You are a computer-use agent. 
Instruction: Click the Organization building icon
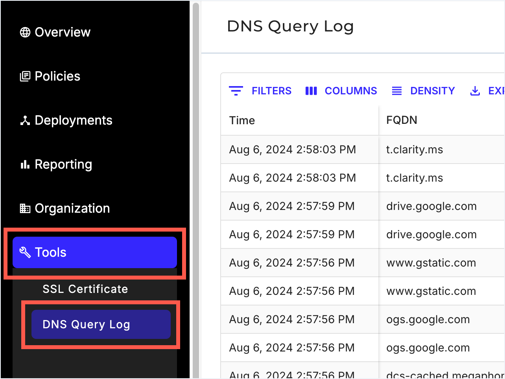(x=25, y=208)
